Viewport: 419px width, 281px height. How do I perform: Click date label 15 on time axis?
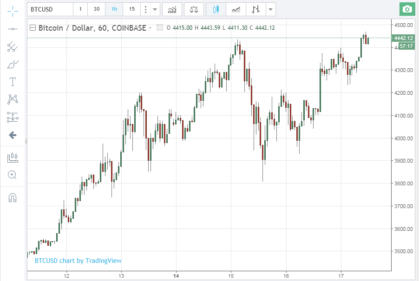point(231,276)
